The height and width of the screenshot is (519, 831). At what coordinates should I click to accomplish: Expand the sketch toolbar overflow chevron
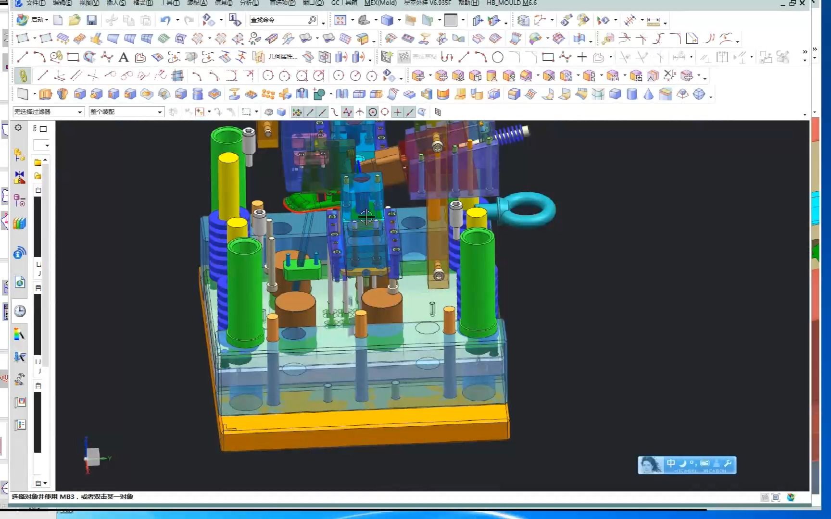(805, 52)
